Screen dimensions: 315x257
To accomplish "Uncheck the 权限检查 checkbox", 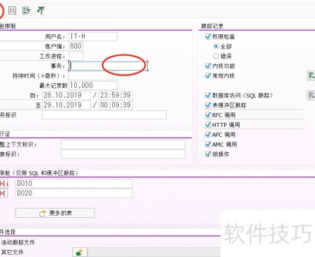I will tap(208, 36).
